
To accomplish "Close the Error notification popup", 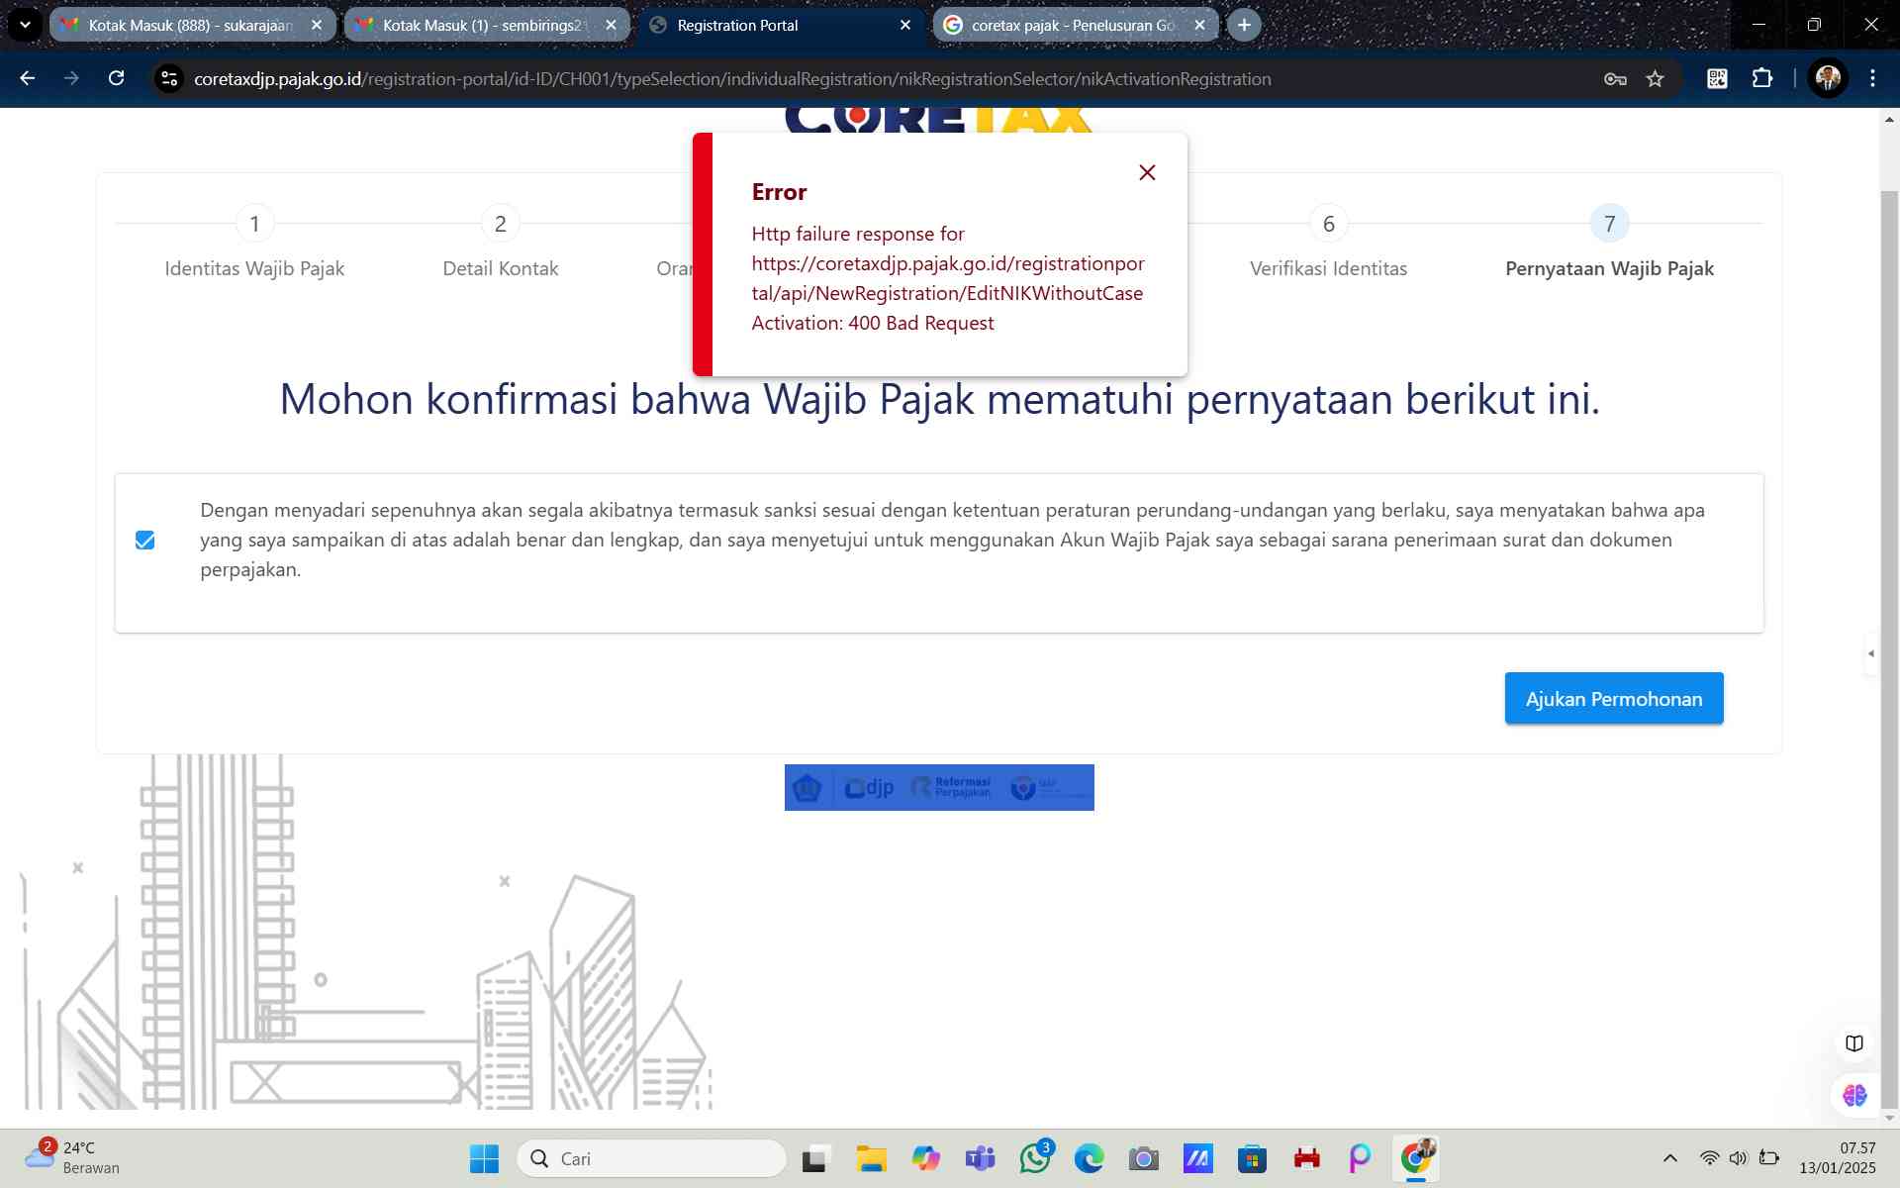I will [1147, 173].
